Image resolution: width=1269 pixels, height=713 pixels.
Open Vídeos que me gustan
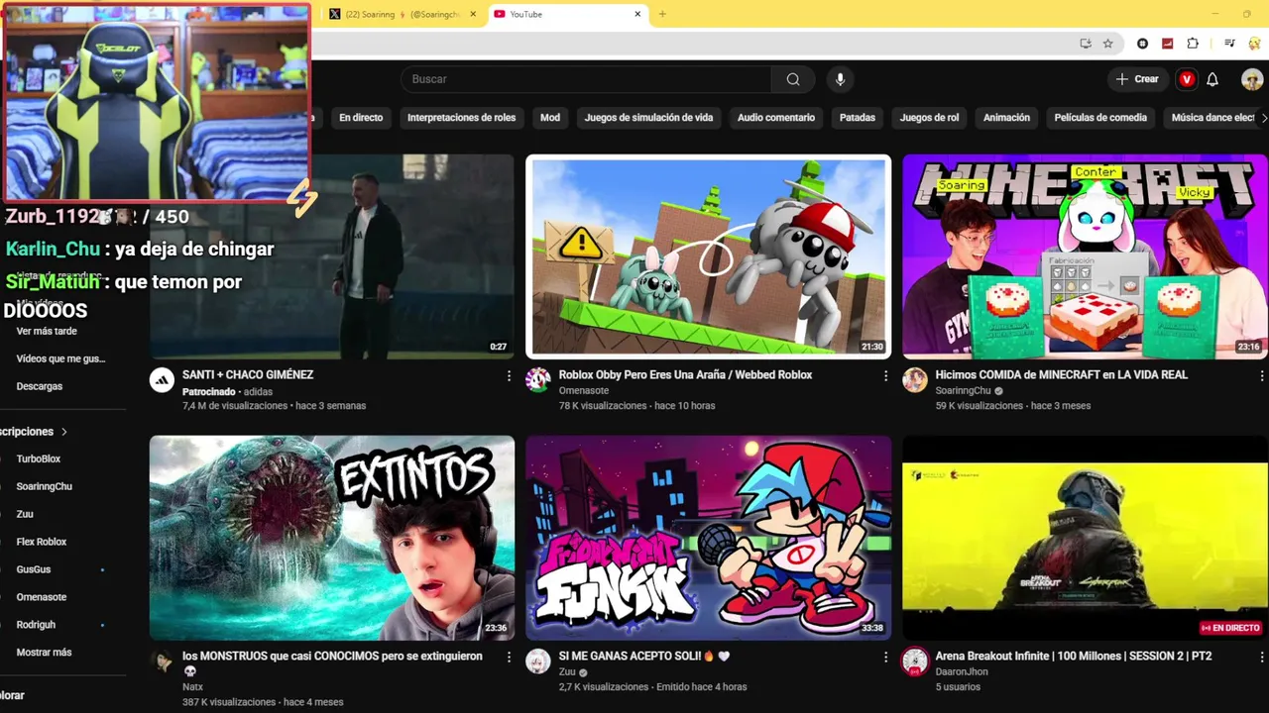pos(60,358)
